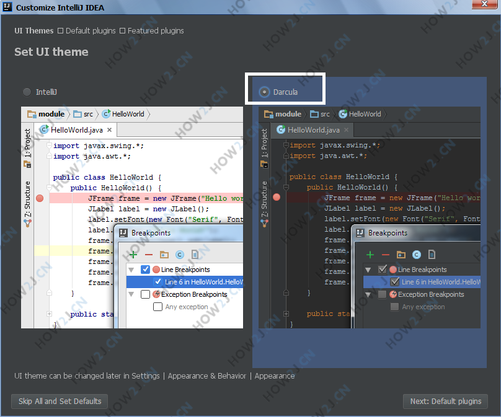501x417 pixels.
Task: Open the 1: Project side tab in light preview
Action: (x=27, y=147)
